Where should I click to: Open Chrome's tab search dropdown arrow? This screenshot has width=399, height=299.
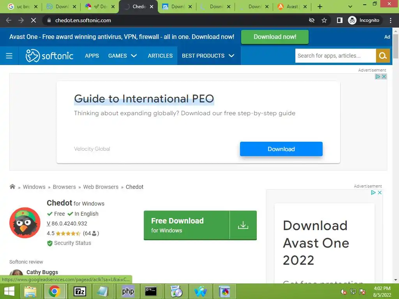click(x=350, y=7)
